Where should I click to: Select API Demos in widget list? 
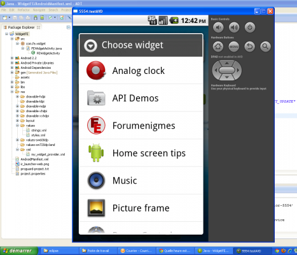click(141, 98)
